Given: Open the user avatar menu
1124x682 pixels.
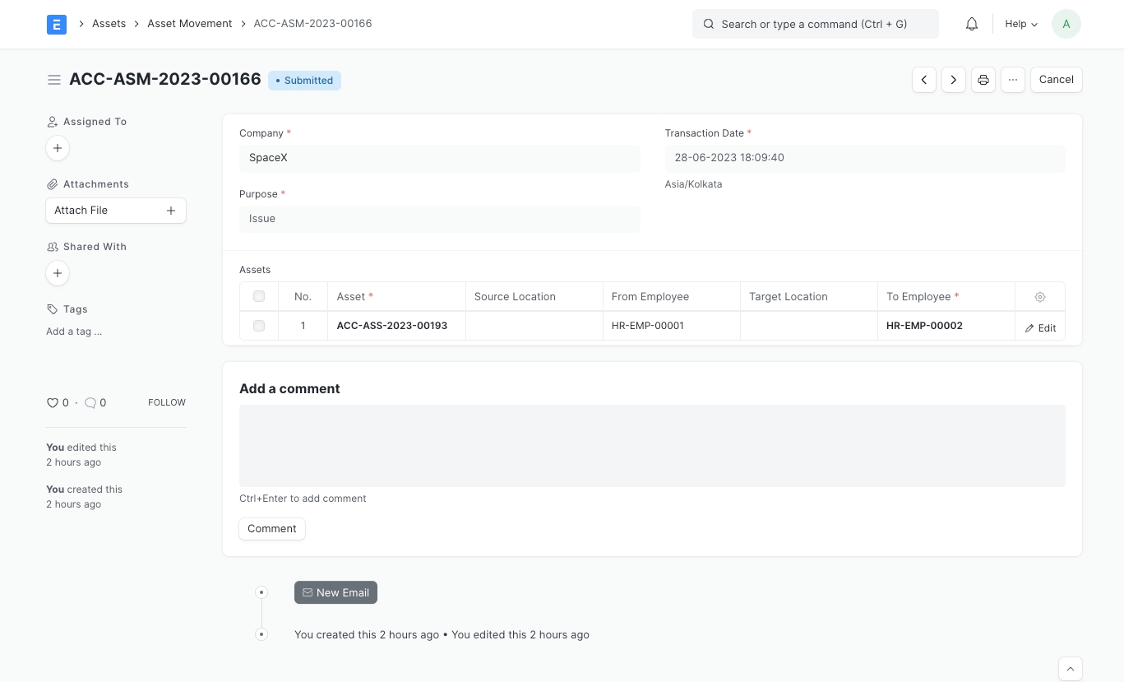Looking at the screenshot, I should 1066,25.
